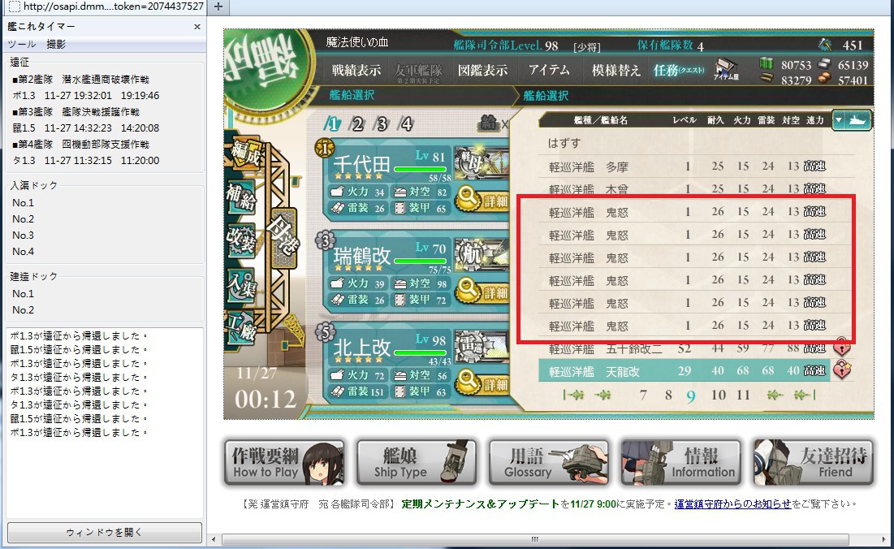Jump to last page of ship list
This screenshot has height=549, width=894.
(805, 395)
